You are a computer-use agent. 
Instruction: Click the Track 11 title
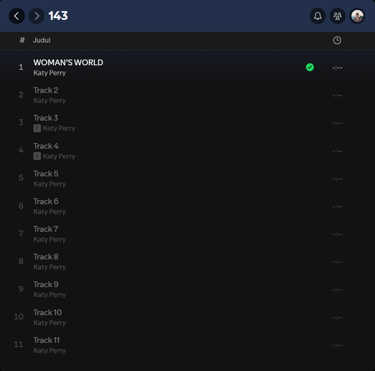click(x=46, y=340)
